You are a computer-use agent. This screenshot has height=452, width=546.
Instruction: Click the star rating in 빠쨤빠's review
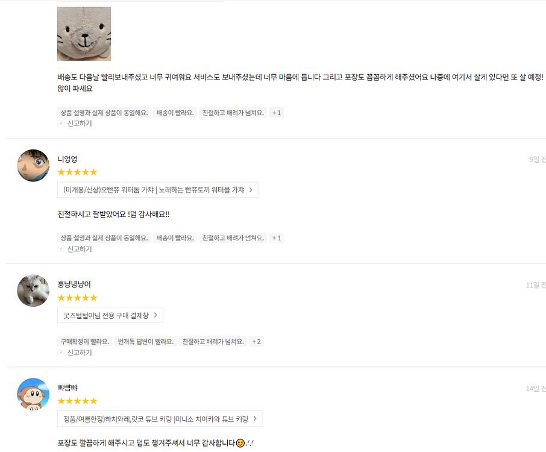point(77,400)
